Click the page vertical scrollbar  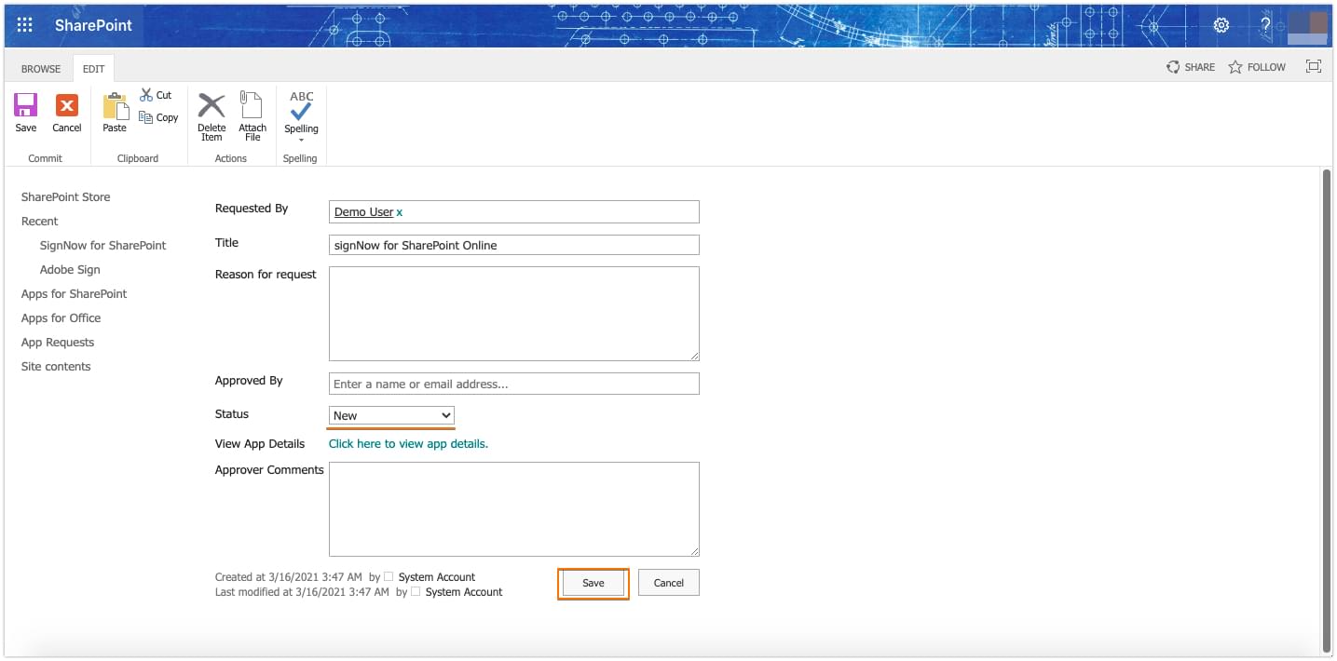tap(1327, 411)
